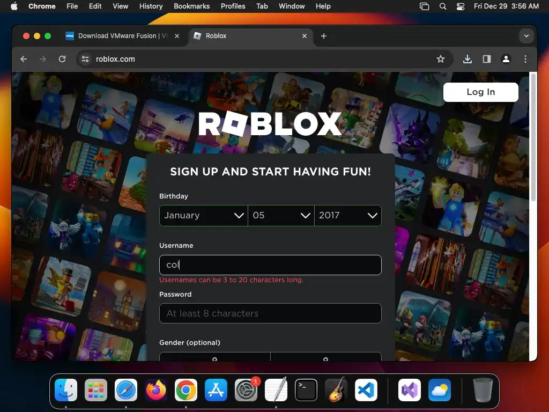This screenshot has height=412, width=549.
Task: Click the Chrome forward arrow
Action: coord(43,59)
